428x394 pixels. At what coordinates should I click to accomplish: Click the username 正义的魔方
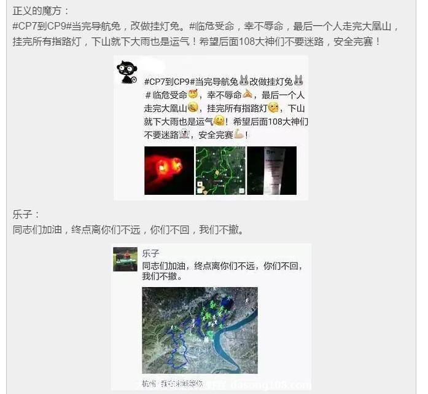[x=37, y=11]
